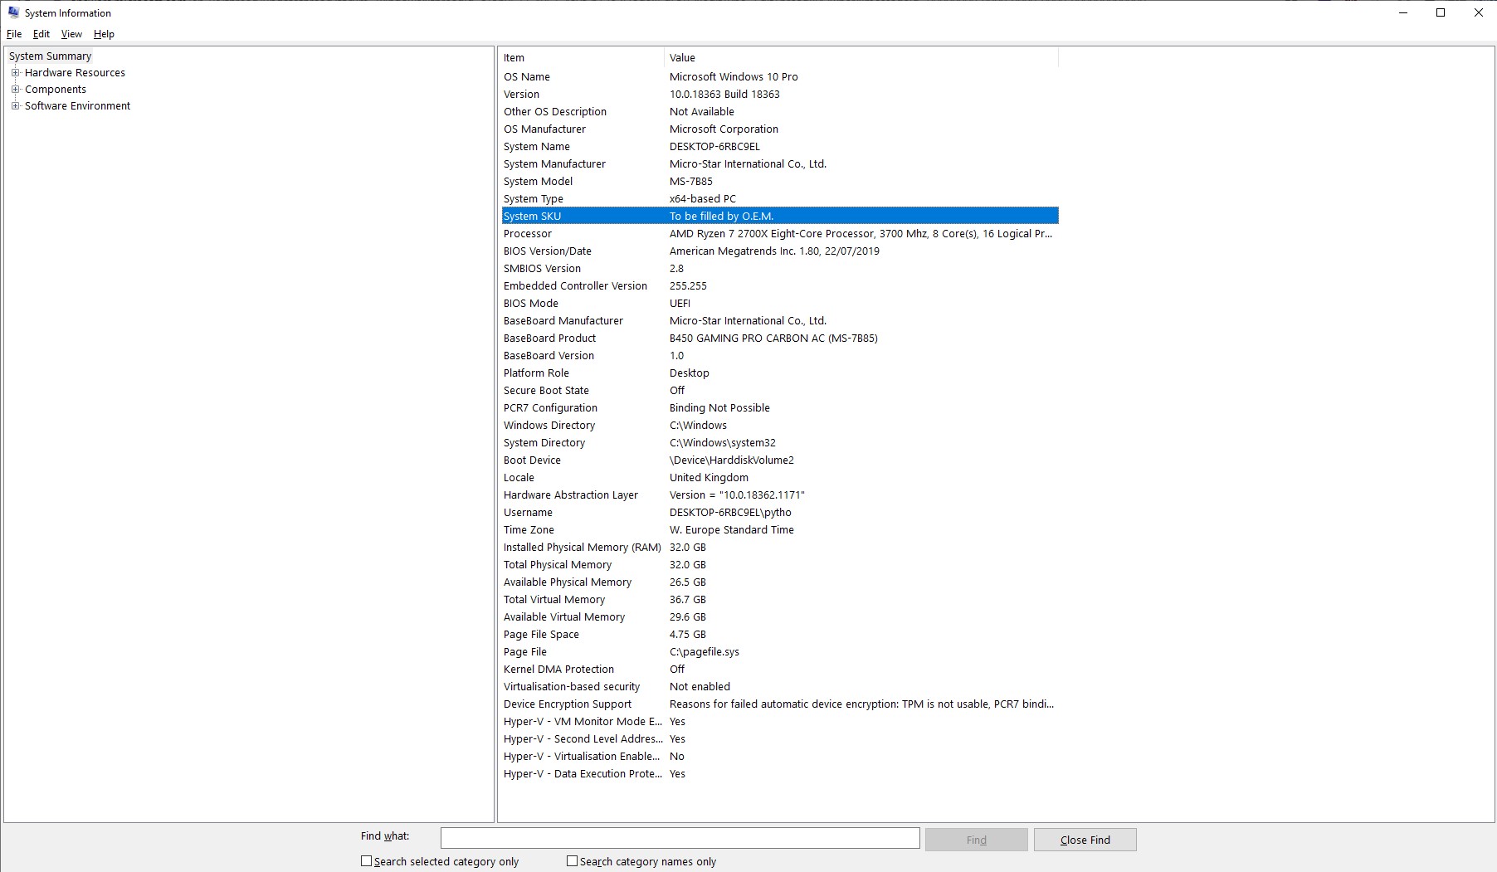The height and width of the screenshot is (872, 1497).
Task: Open the View menu
Action: 71,34
